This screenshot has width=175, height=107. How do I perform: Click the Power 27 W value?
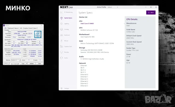click(128, 57)
